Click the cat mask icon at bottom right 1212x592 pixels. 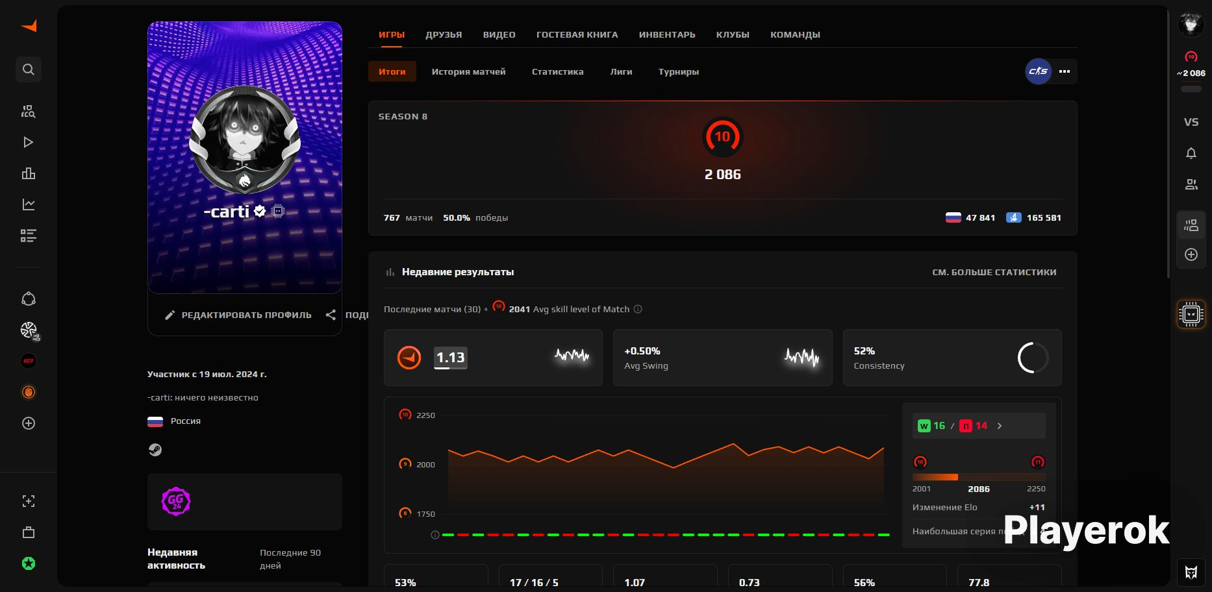coord(1191,572)
